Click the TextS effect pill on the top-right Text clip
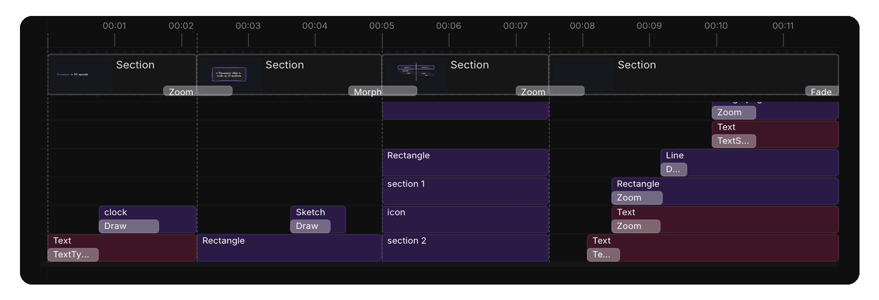 pyautogui.click(x=734, y=141)
